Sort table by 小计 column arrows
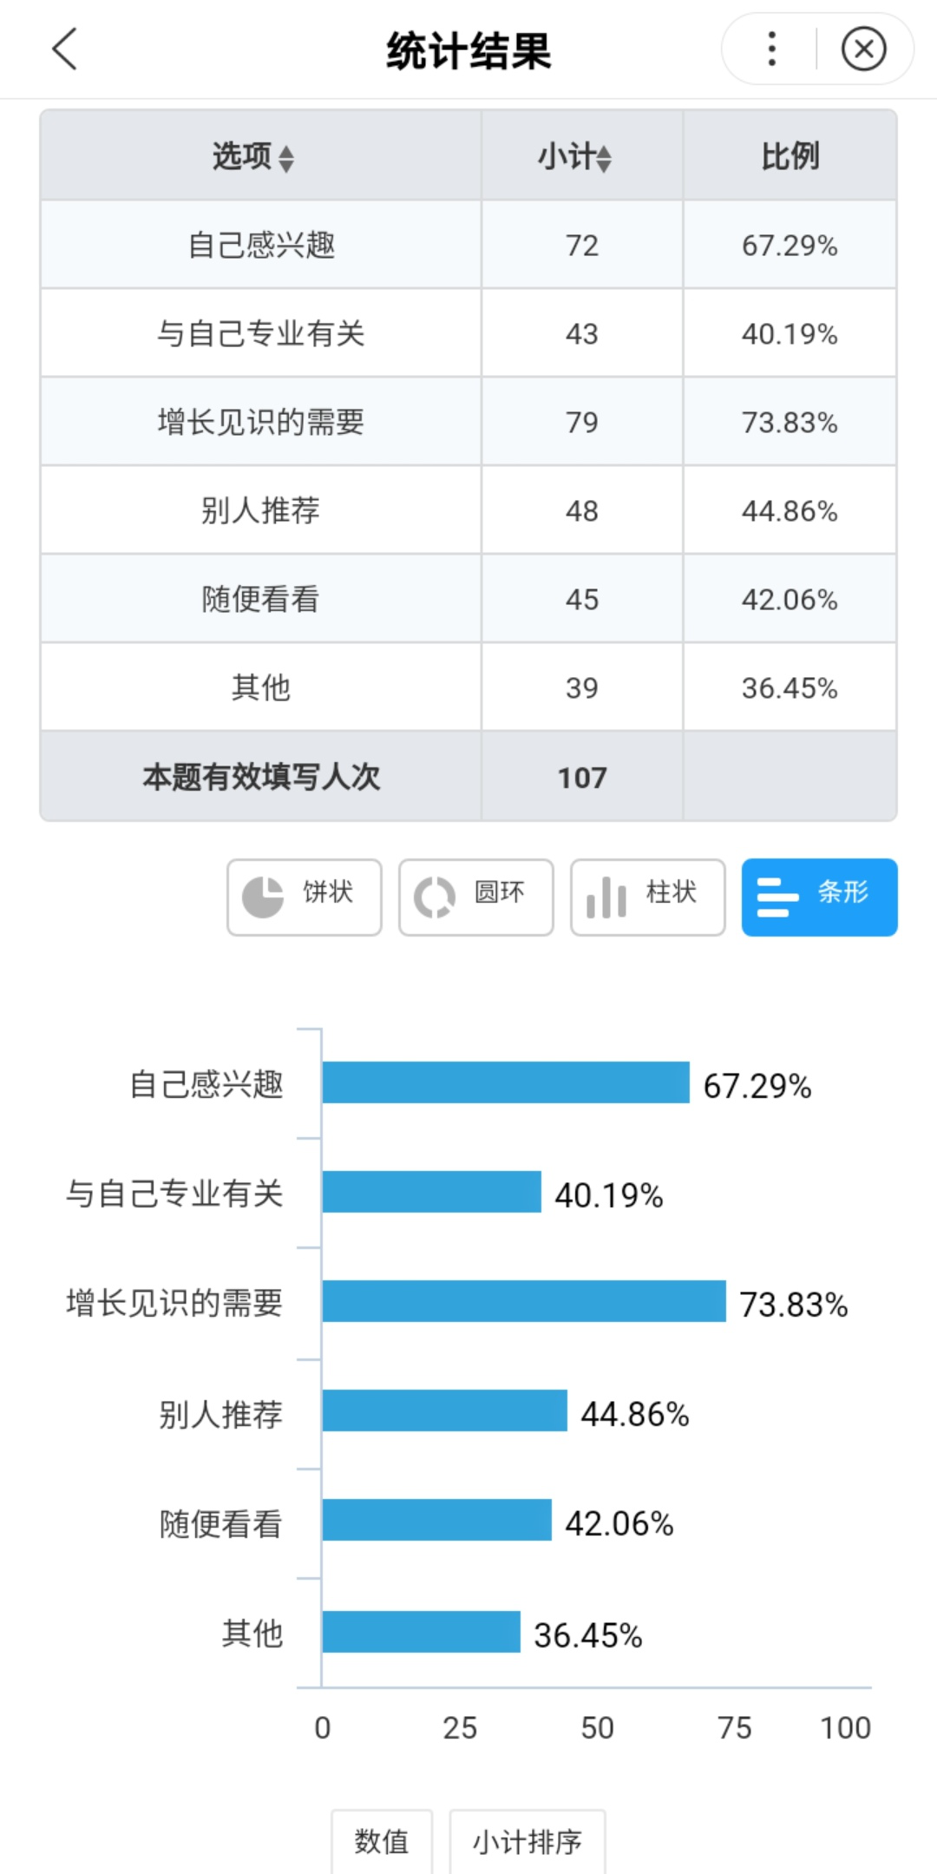937x1874 pixels. (x=604, y=159)
